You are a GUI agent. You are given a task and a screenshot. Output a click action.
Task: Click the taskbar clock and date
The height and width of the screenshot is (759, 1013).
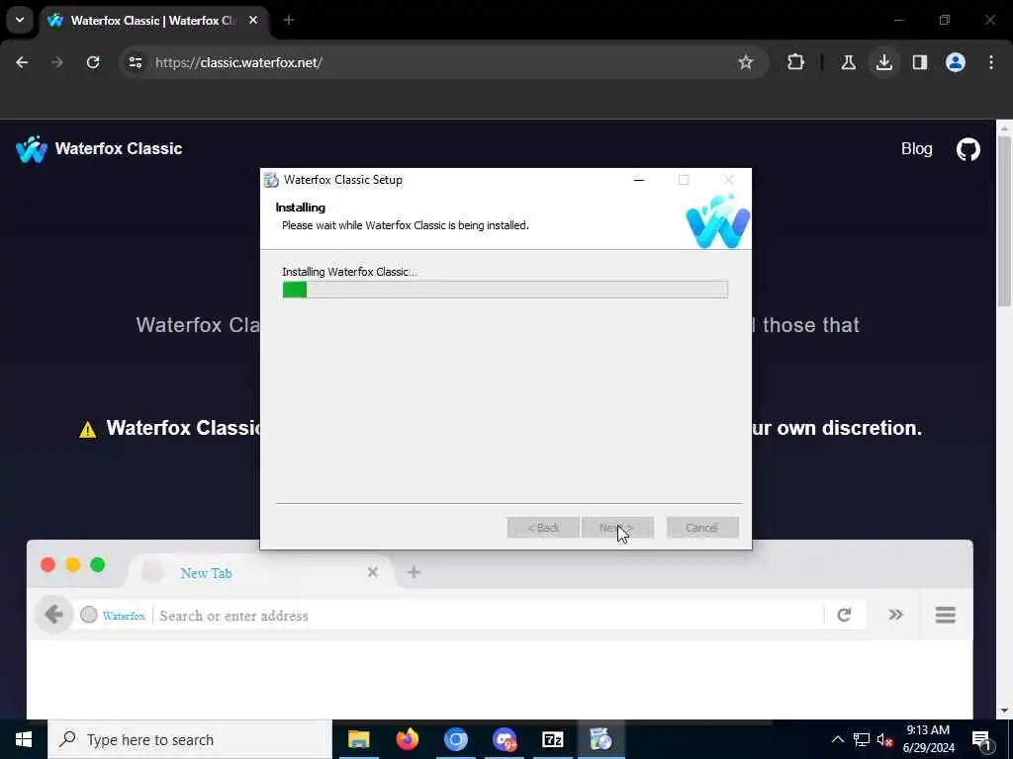coord(928,739)
